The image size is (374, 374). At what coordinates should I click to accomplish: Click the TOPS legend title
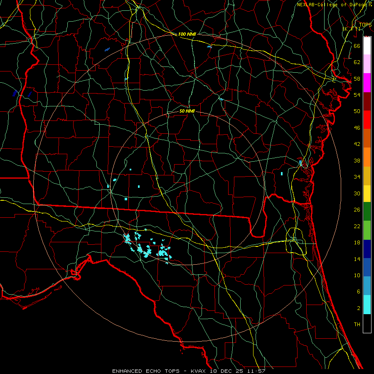(x=365, y=25)
